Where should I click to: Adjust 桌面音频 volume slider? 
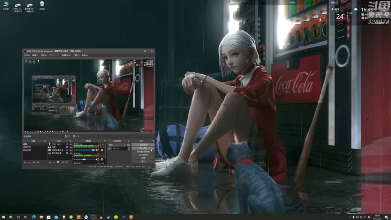click(84, 159)
